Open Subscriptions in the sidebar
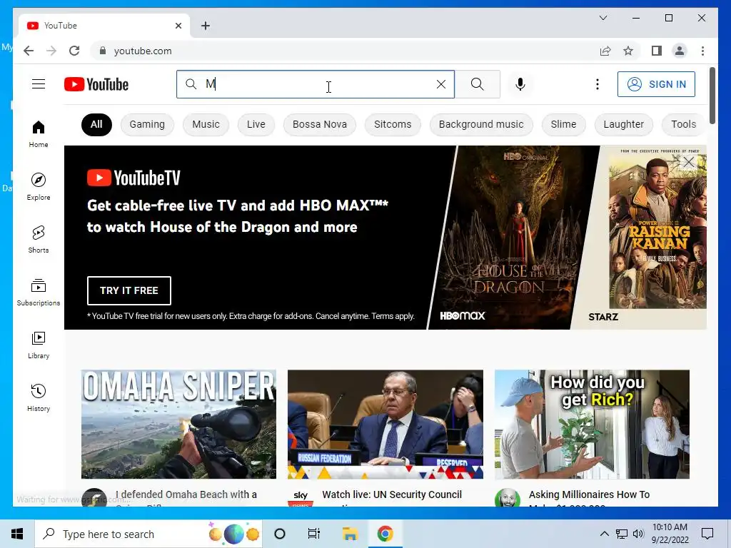Viewport: 731px width, 548px height. point(39,292)
